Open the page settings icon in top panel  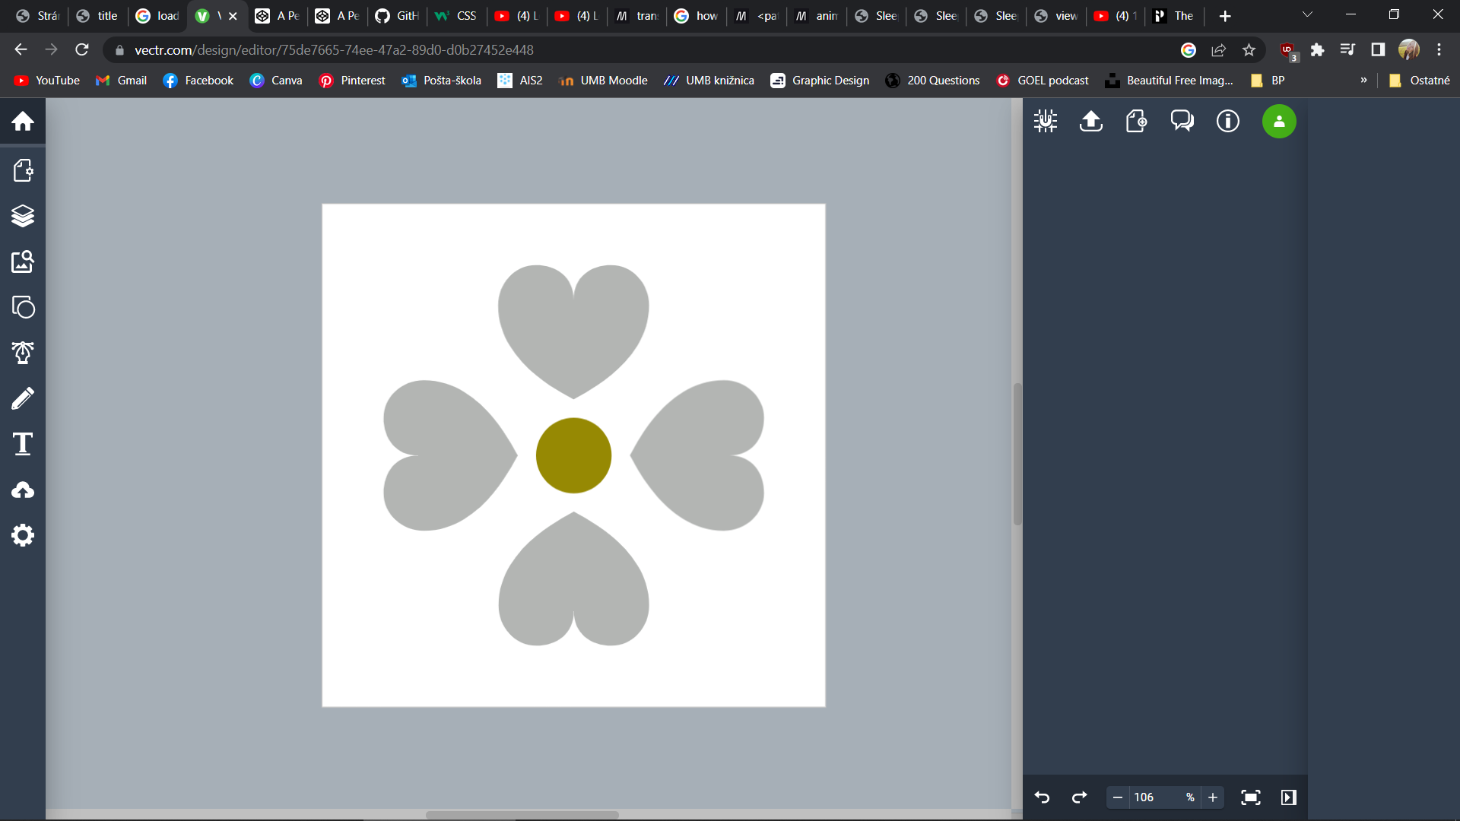(x=1137, y=121)
